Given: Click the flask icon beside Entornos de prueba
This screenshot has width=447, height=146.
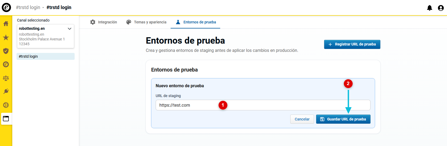Looking at the screenshot, I should click(x=178, y=22).
